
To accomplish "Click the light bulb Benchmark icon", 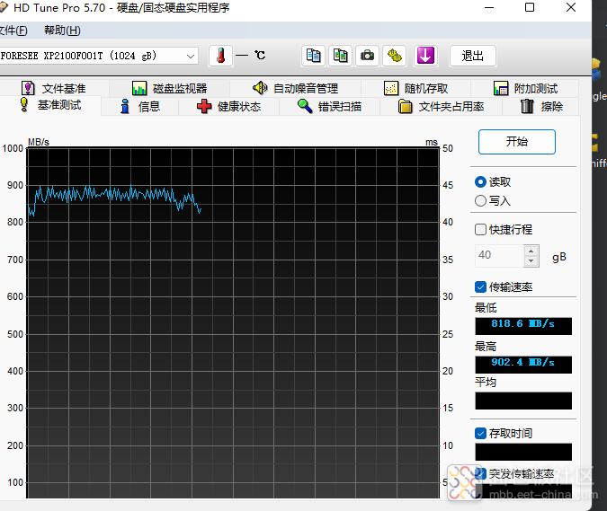I will tap(24, 105).
